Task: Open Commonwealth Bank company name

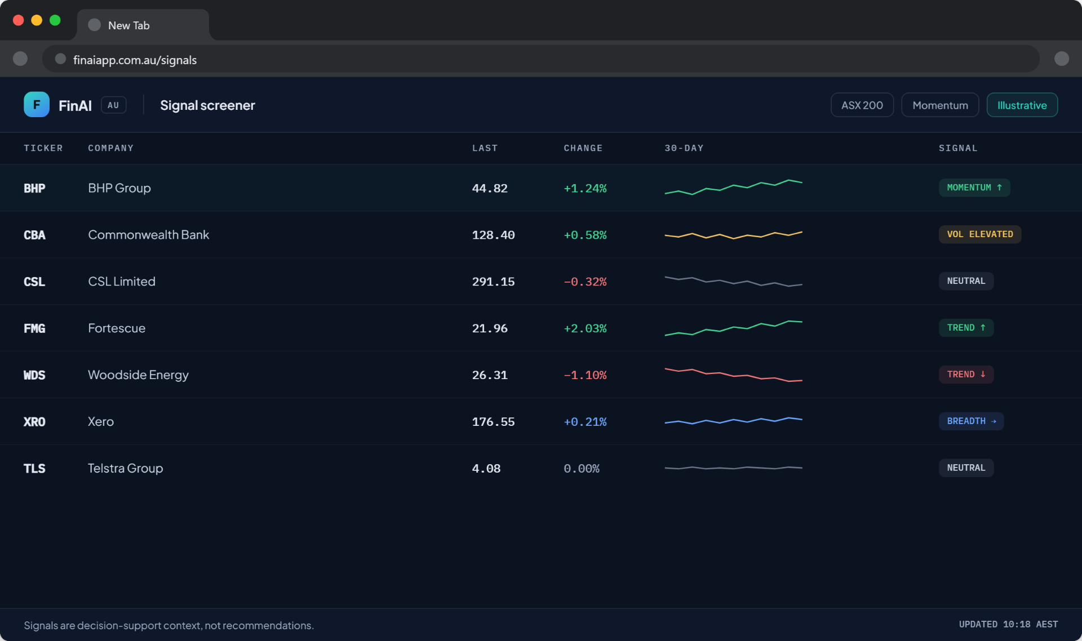Action: (148, 235)
